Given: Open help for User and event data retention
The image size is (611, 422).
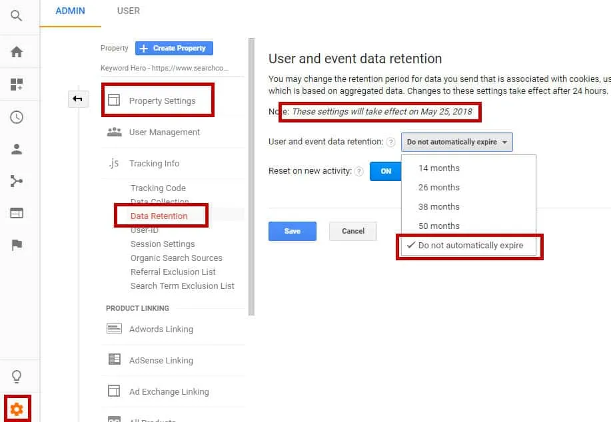Looking at the screenshot, I should tap(392, 142).
